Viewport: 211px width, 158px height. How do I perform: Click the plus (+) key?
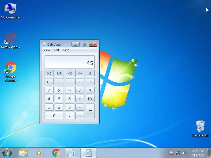click(80, 116)
